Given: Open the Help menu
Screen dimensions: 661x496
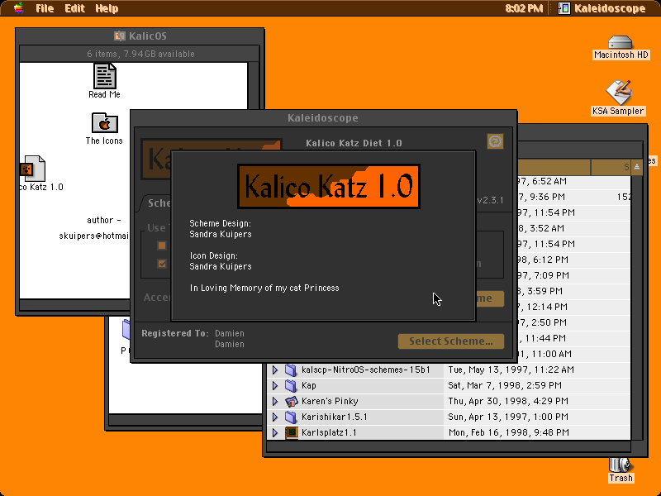Looking at the screenshot, I should [x=107, y=8].
